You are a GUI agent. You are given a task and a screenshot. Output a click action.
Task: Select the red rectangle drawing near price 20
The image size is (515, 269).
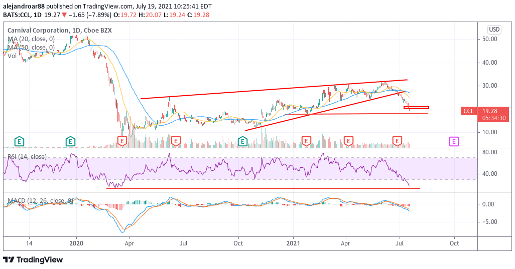(x=416, y=108)
